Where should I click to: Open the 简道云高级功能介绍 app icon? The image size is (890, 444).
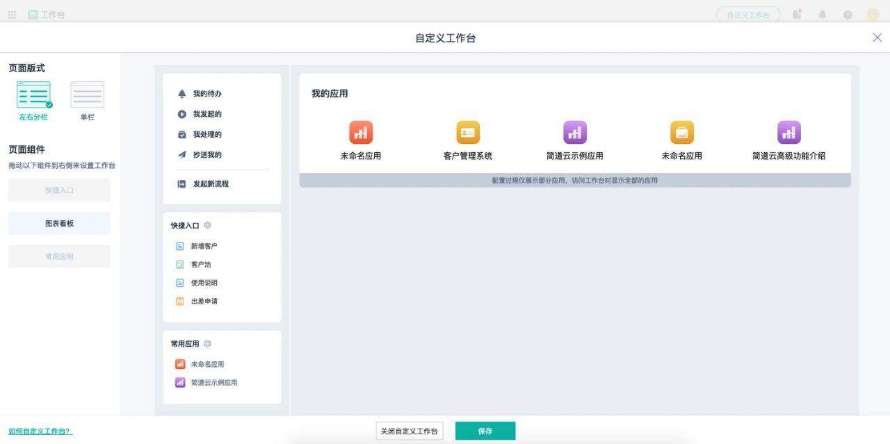[789, 132]
